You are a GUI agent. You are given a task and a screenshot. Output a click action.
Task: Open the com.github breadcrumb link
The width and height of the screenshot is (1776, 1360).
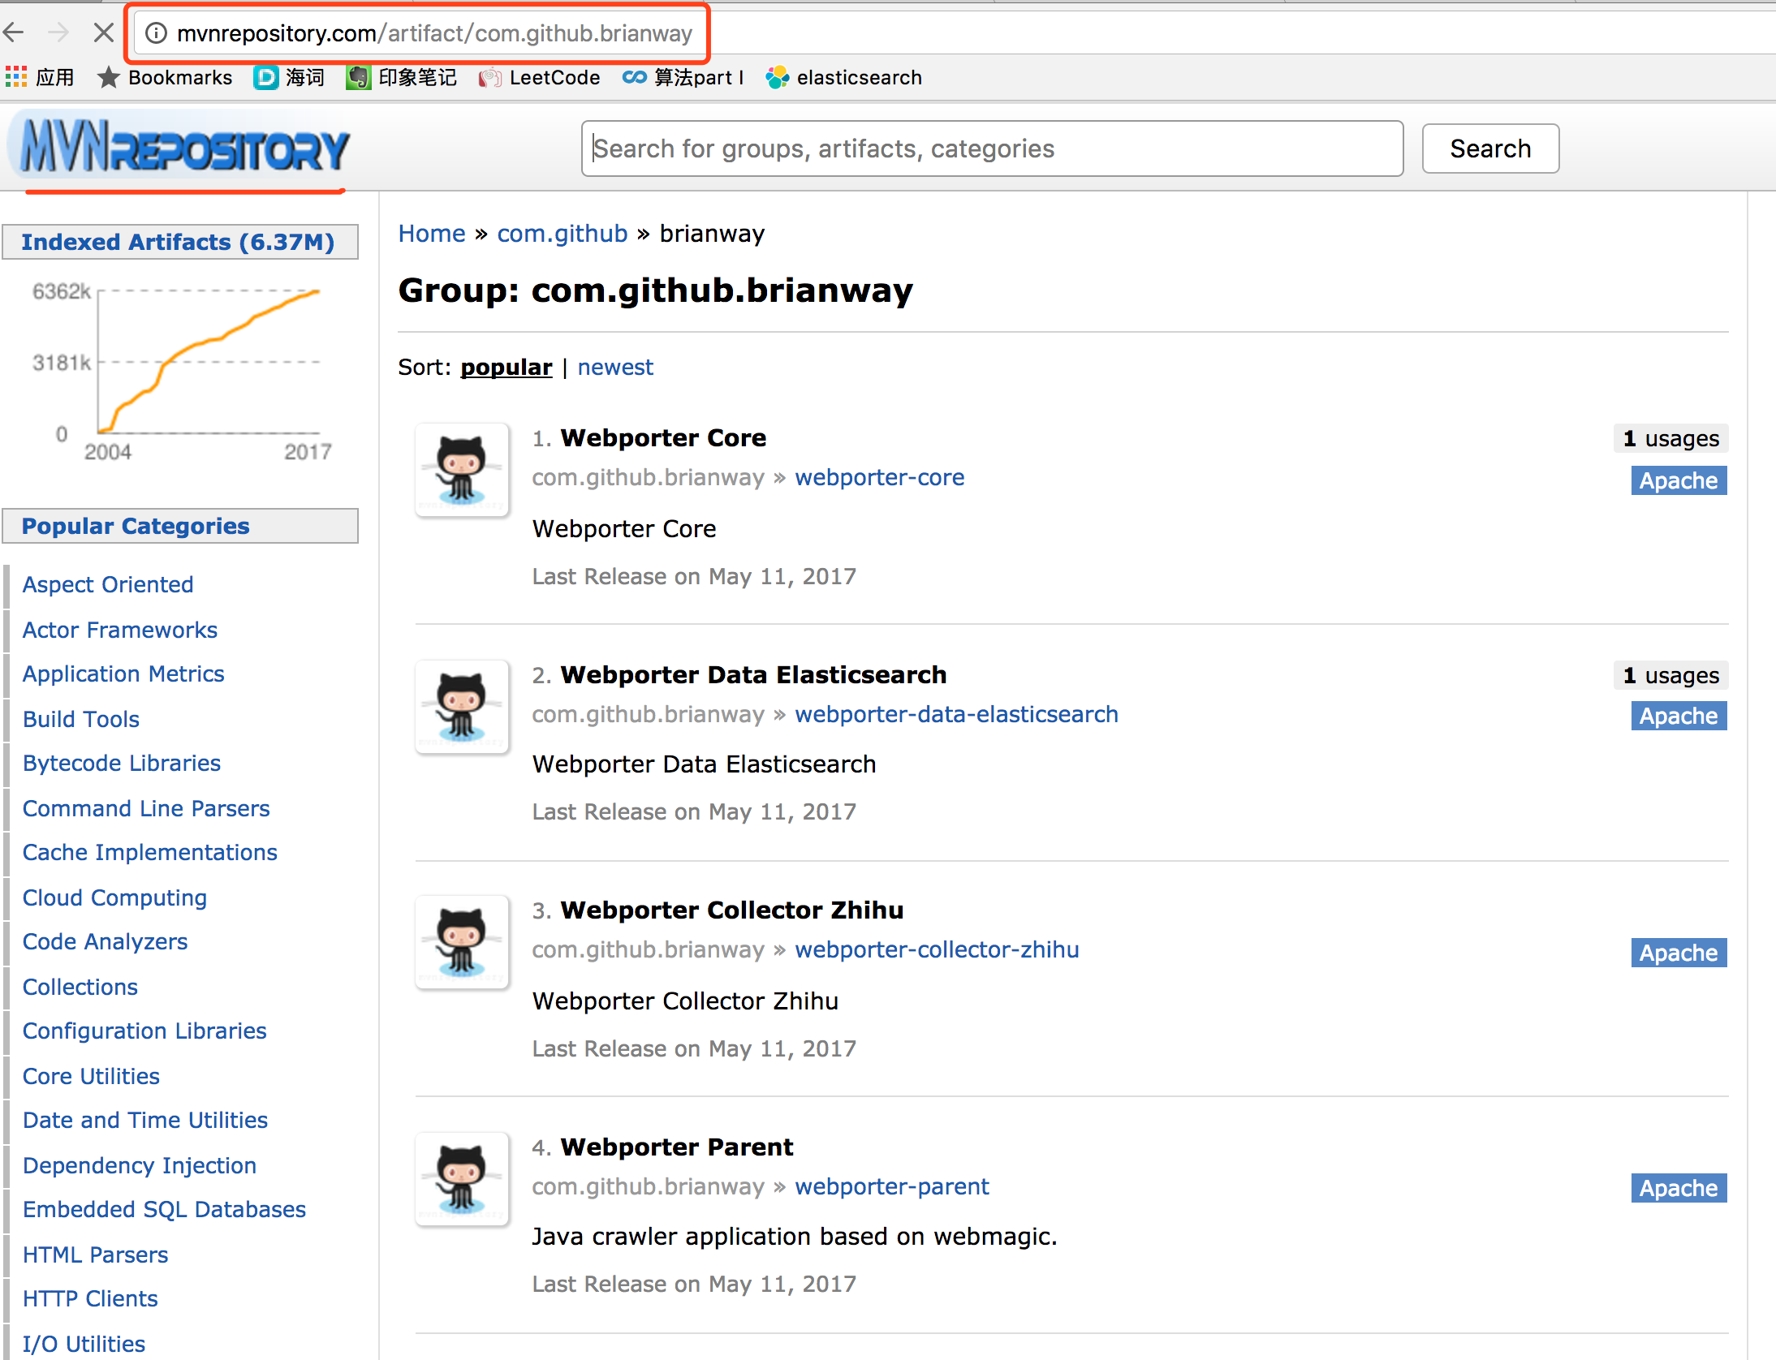tap(562, 233)
